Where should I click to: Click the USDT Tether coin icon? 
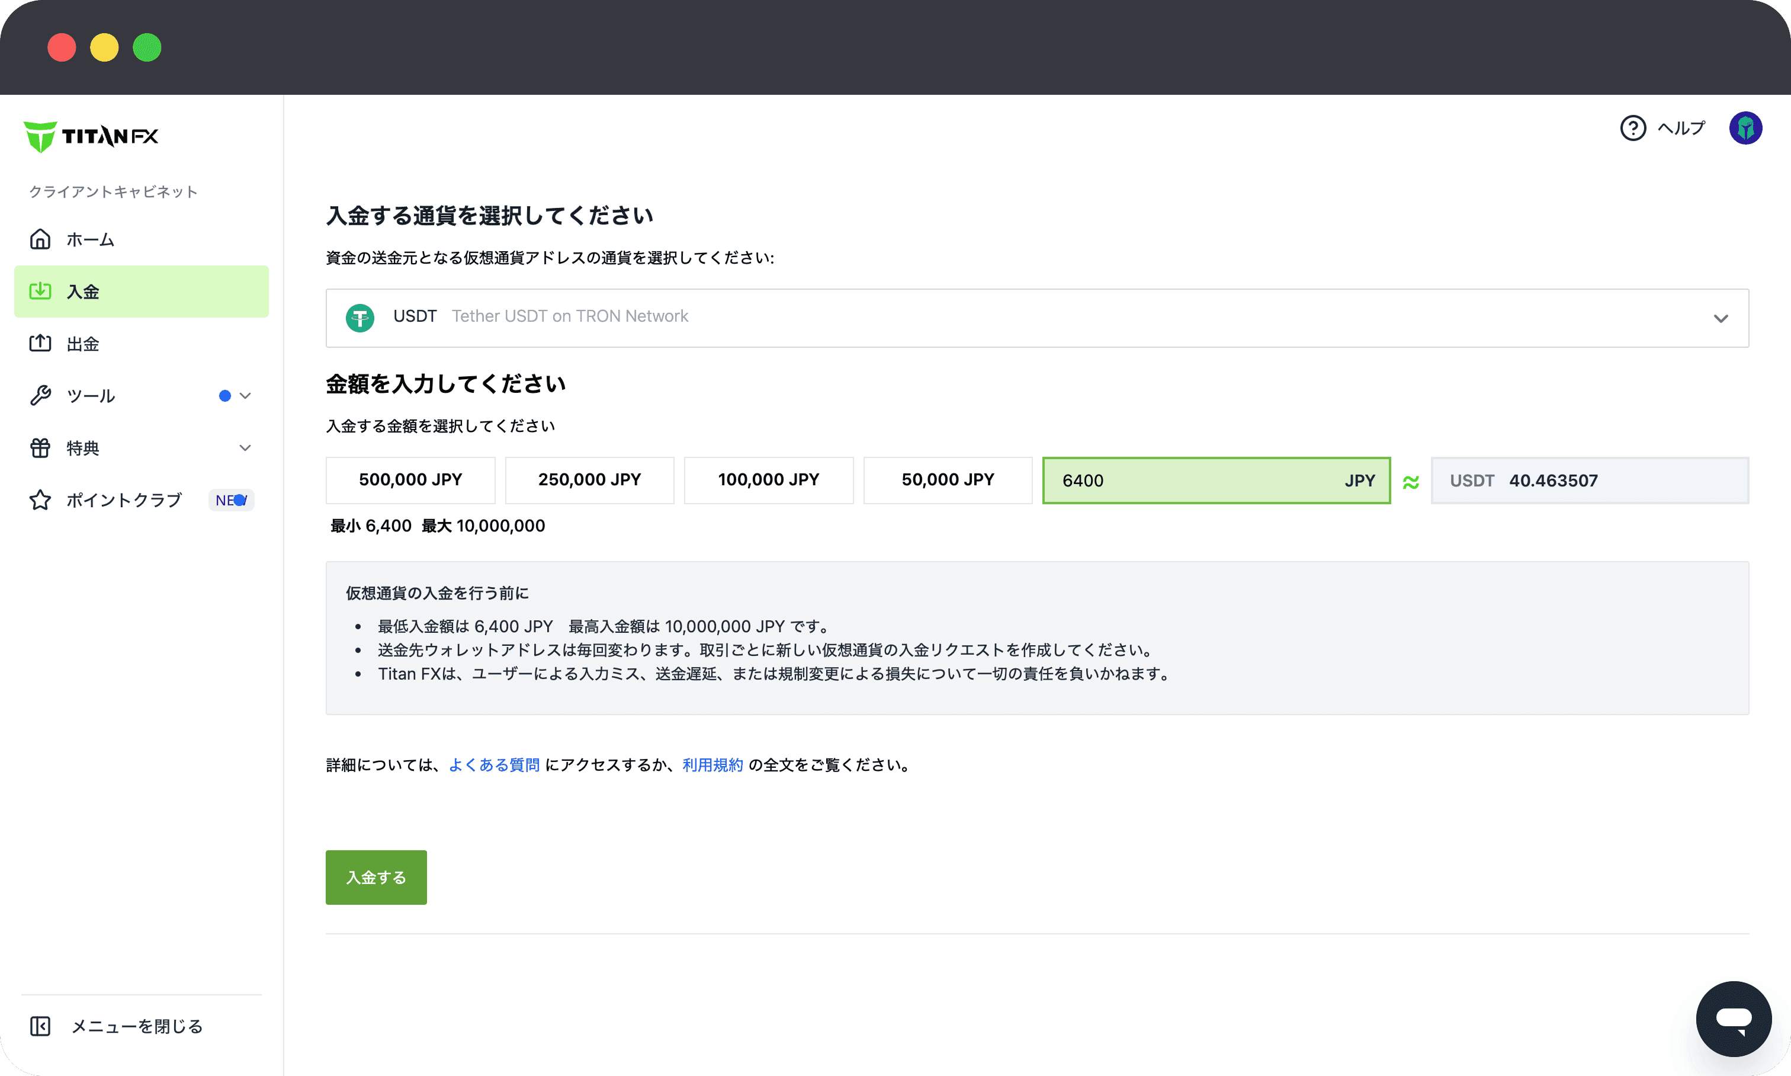coord(360,318)
